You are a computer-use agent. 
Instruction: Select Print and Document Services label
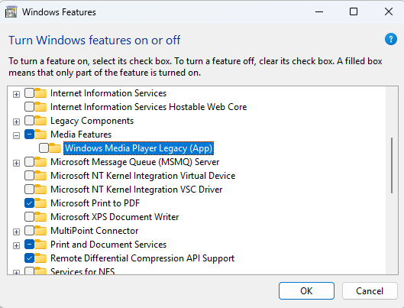(108, 245)
